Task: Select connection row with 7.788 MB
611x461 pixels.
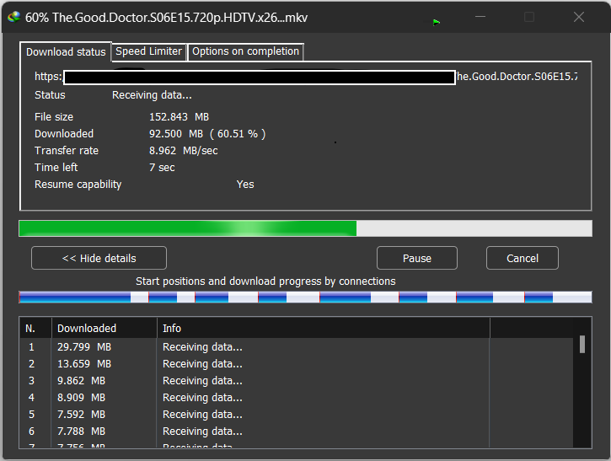Action: pyautogui.click(x=297, y=432)
